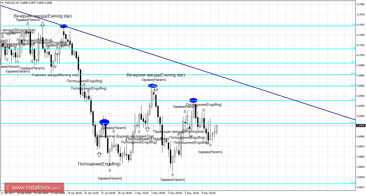366x196 pixels.
Task: Click the big down arrow beneath the 3 May ellipse
Action: [156, 89]
